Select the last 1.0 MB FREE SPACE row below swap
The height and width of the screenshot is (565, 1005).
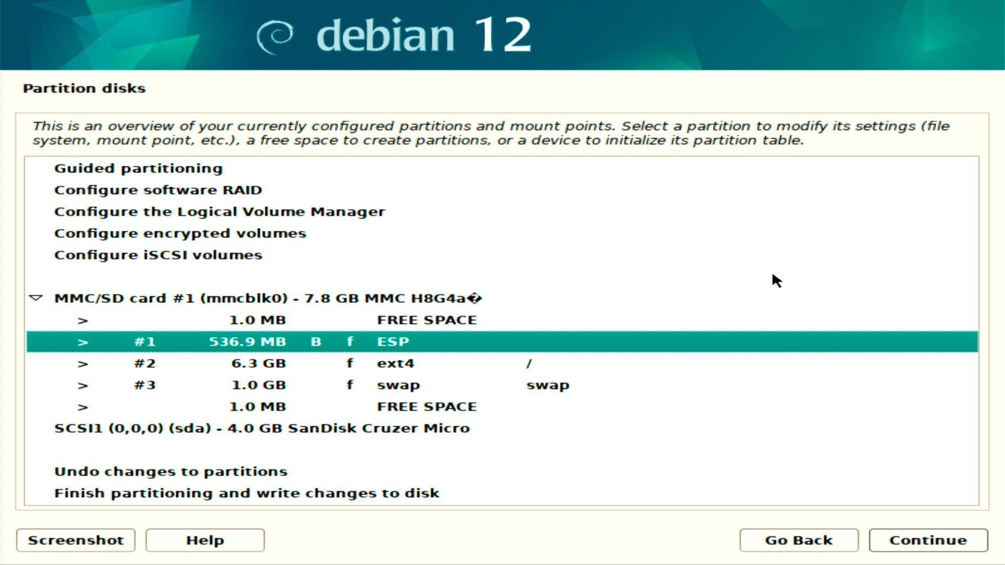(501, 406)
